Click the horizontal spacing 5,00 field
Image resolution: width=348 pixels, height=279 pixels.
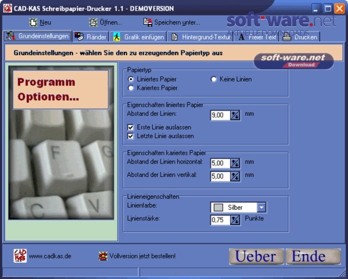pos(220,163)
